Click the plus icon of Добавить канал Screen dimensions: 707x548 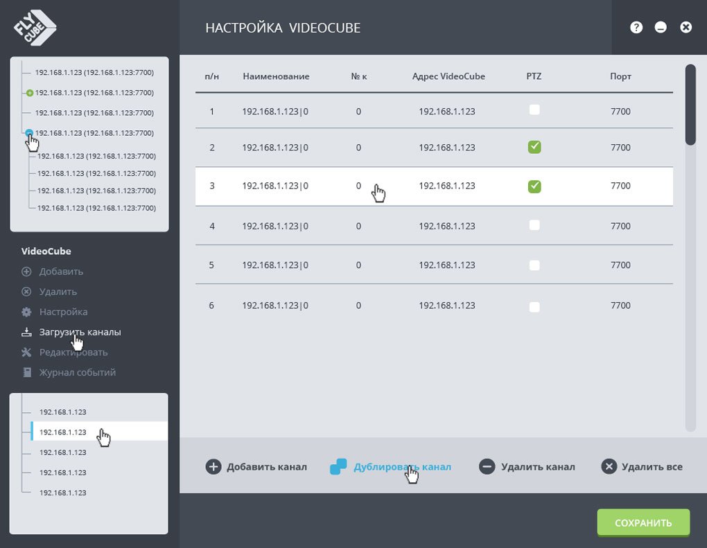click(213, 466)
